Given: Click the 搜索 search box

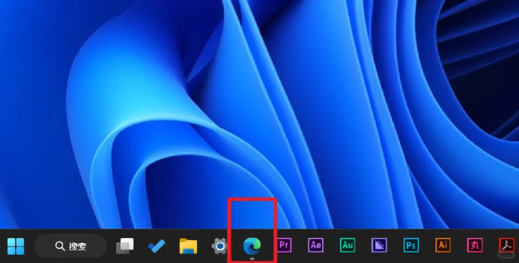Looking at the screenshot, I should (71, 246).
